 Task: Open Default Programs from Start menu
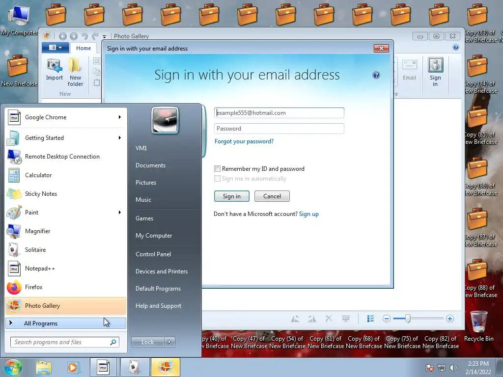tap(158, 289)
